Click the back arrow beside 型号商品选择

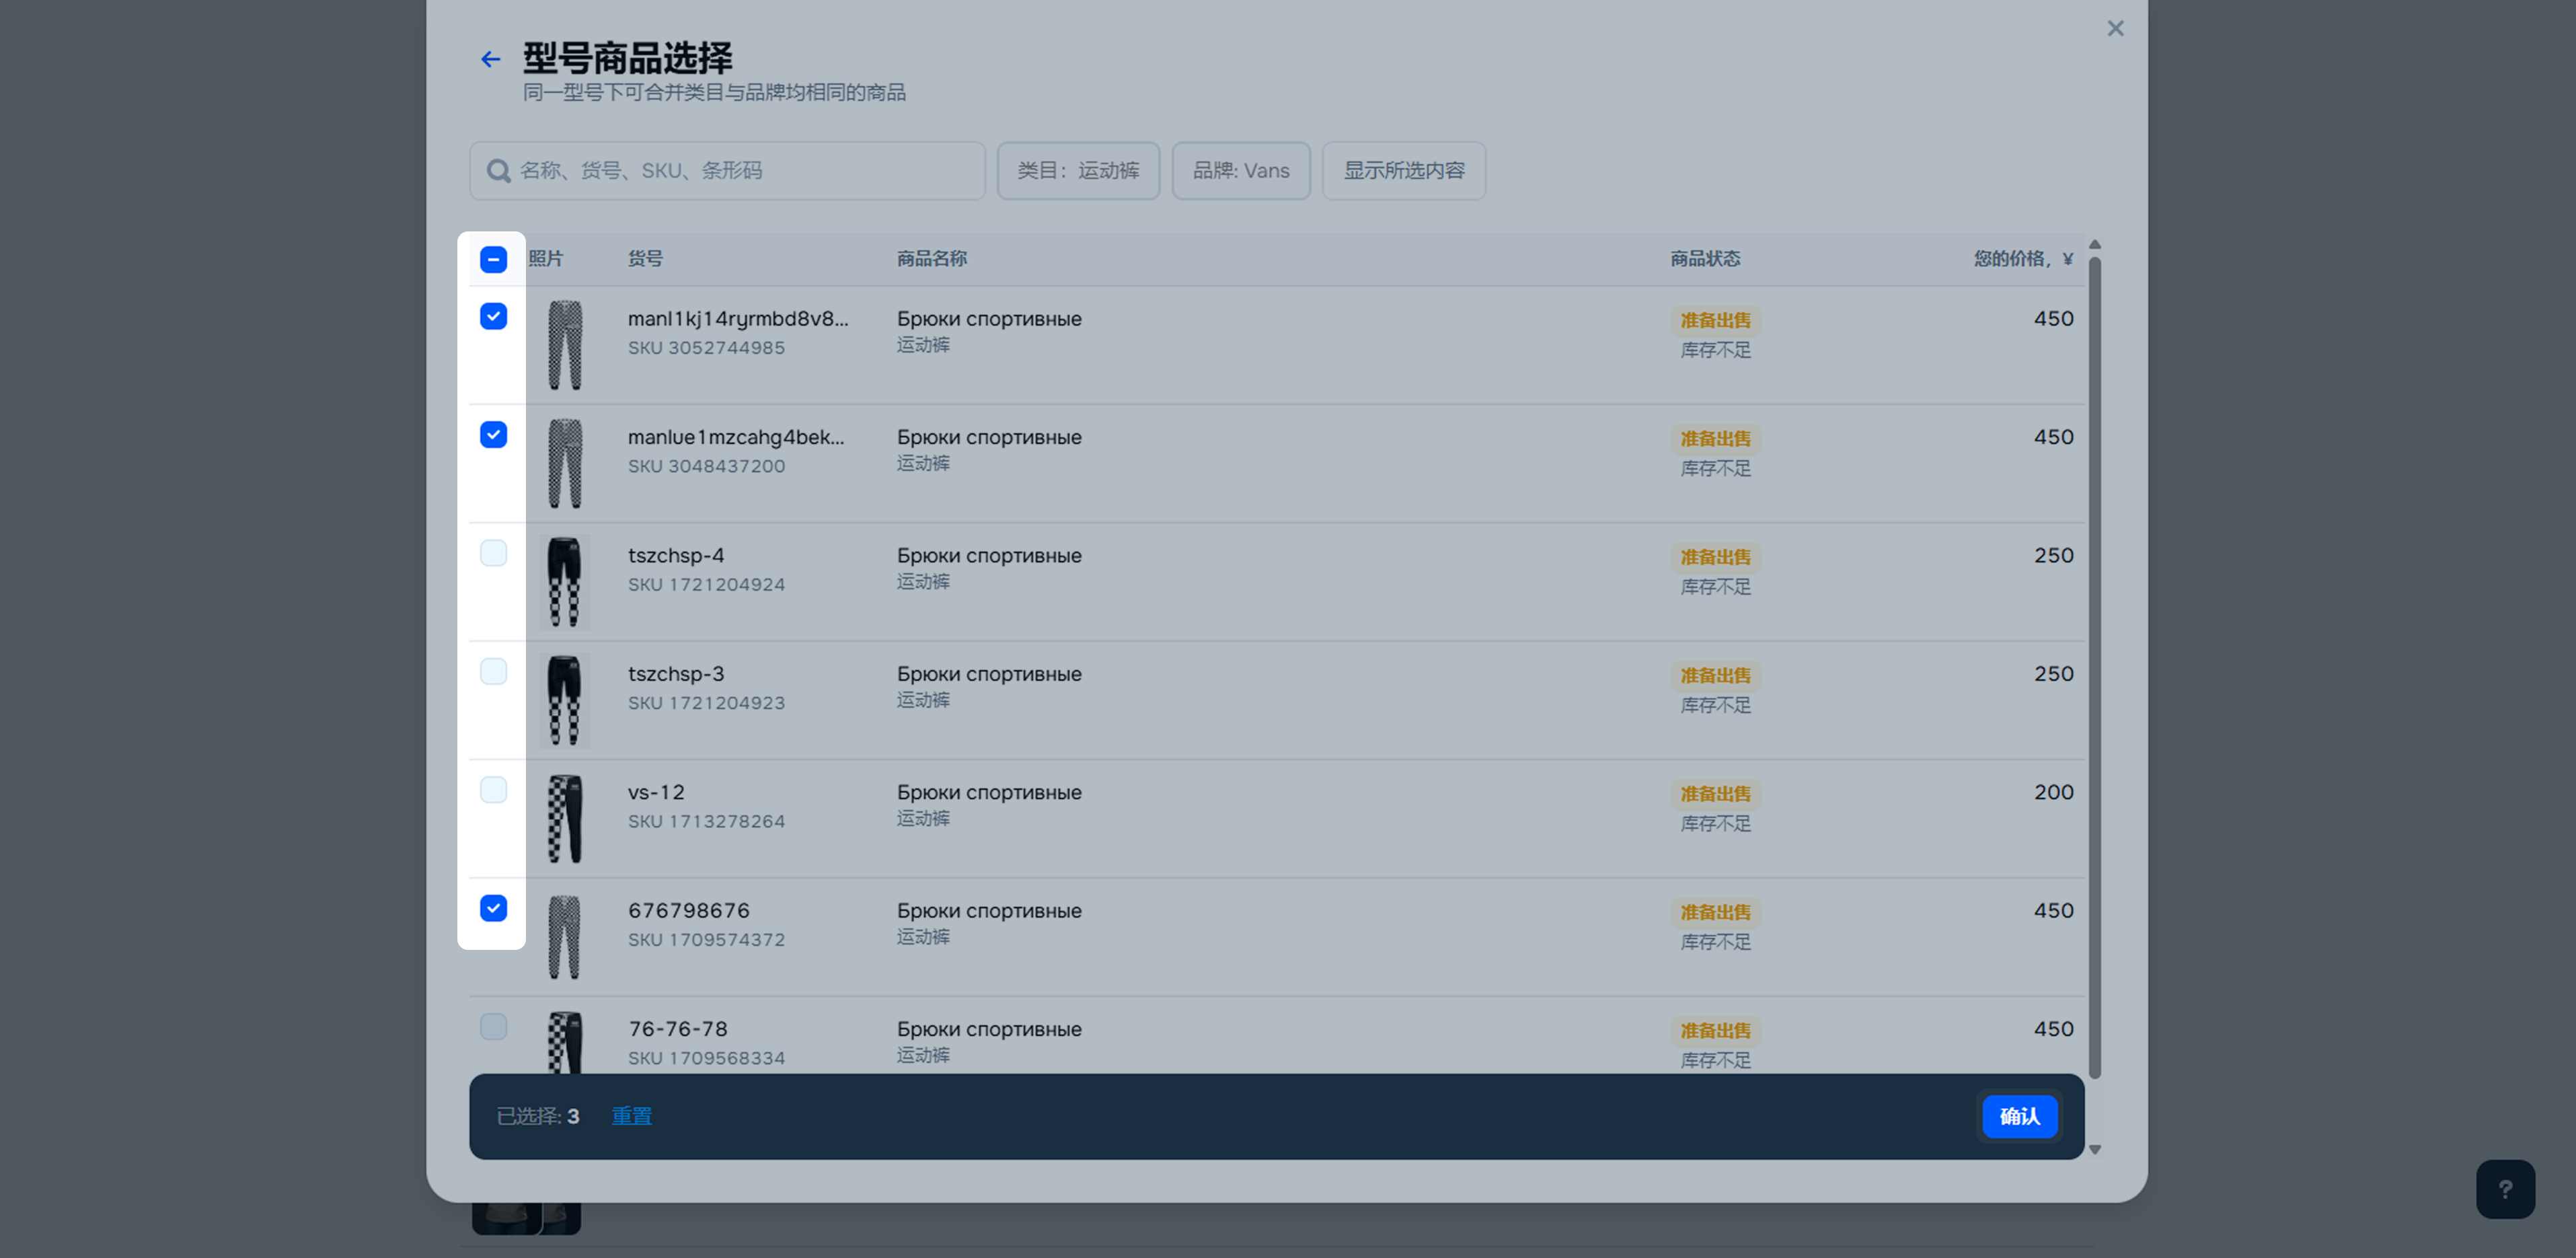click(x=490, y=60)
